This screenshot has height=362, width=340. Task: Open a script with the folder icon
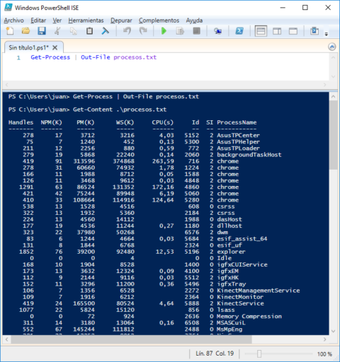tap(25, 31)
